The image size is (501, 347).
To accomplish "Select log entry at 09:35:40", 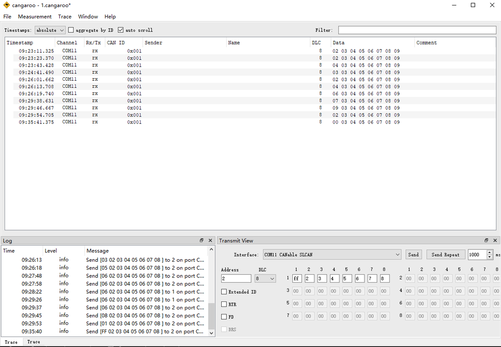I will tap(105, 331).
